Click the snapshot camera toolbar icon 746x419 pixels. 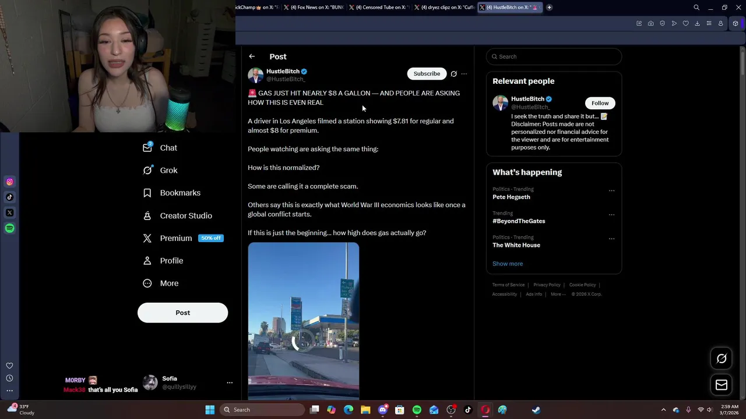[x=650, y=23]
